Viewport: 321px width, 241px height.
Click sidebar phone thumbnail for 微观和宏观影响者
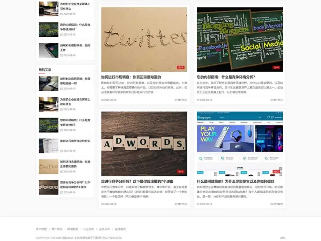[48, 50]
